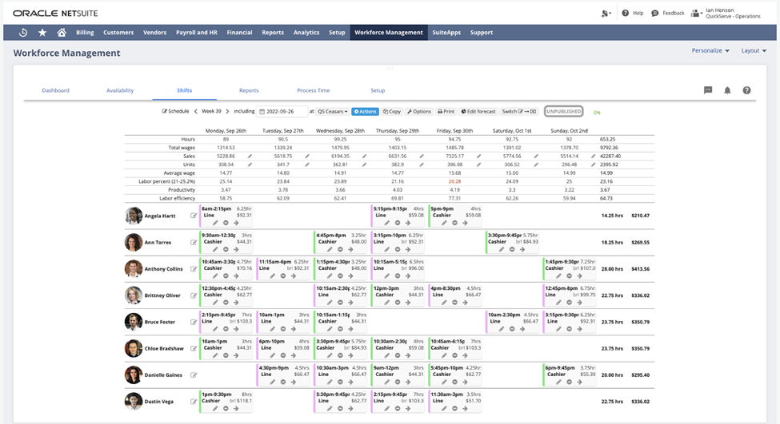Open the Personalize dropdown
This screenshot has width=780, height=424.
click(x=710, y=50)
